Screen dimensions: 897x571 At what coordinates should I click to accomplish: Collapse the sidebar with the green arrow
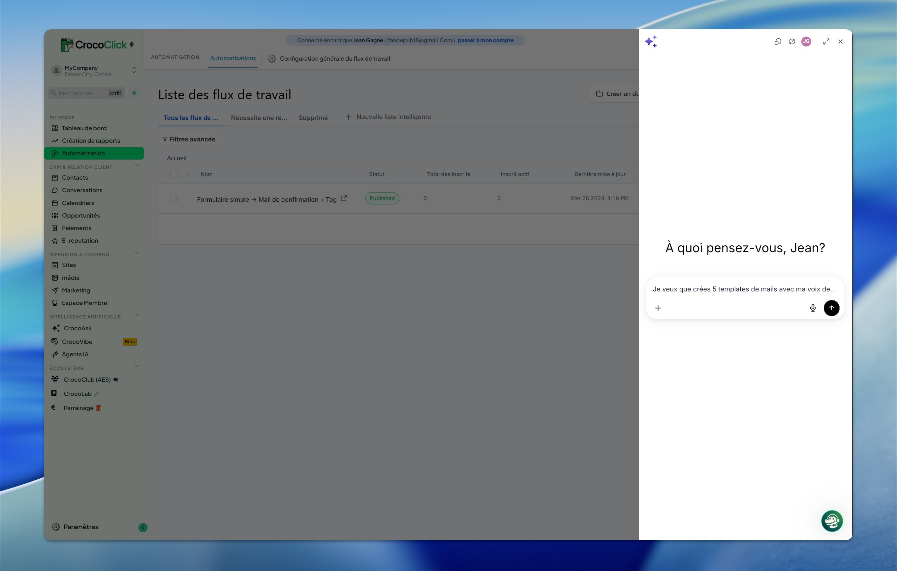pyautogui.click(x=143, y=527)
